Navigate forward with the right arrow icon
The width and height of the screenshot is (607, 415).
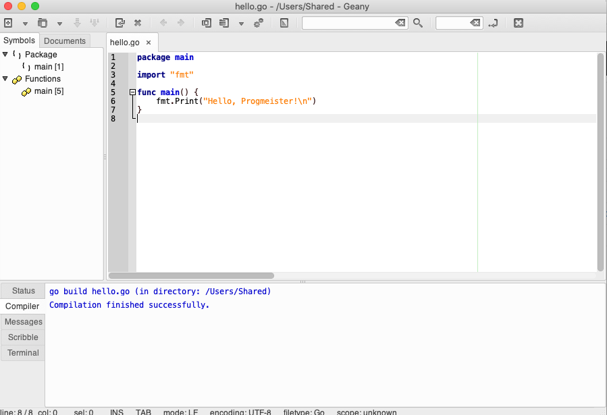click(181, 23)
